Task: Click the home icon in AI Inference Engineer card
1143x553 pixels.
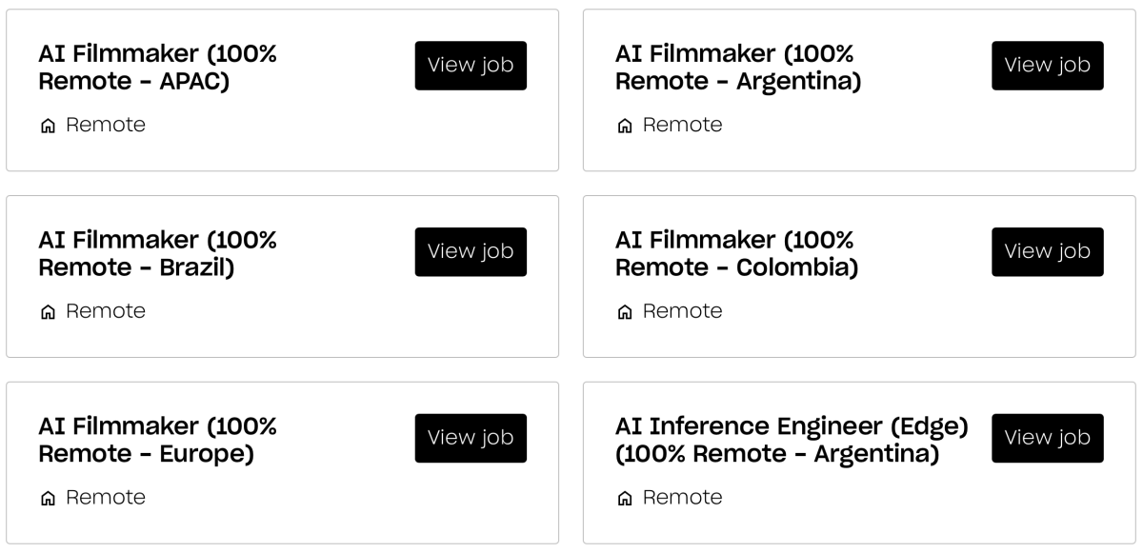Action: (625, 499)
